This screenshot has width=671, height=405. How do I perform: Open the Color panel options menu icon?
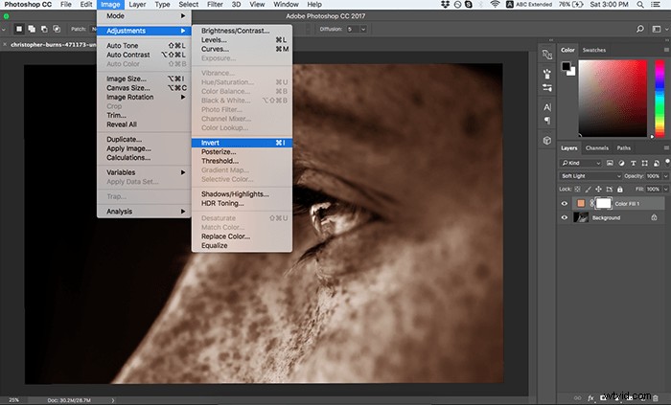(x=666, y=50)
